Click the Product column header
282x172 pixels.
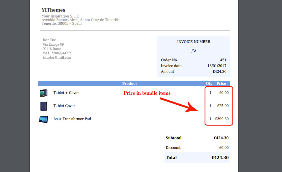pyautogui.click(x=129, y=83)
